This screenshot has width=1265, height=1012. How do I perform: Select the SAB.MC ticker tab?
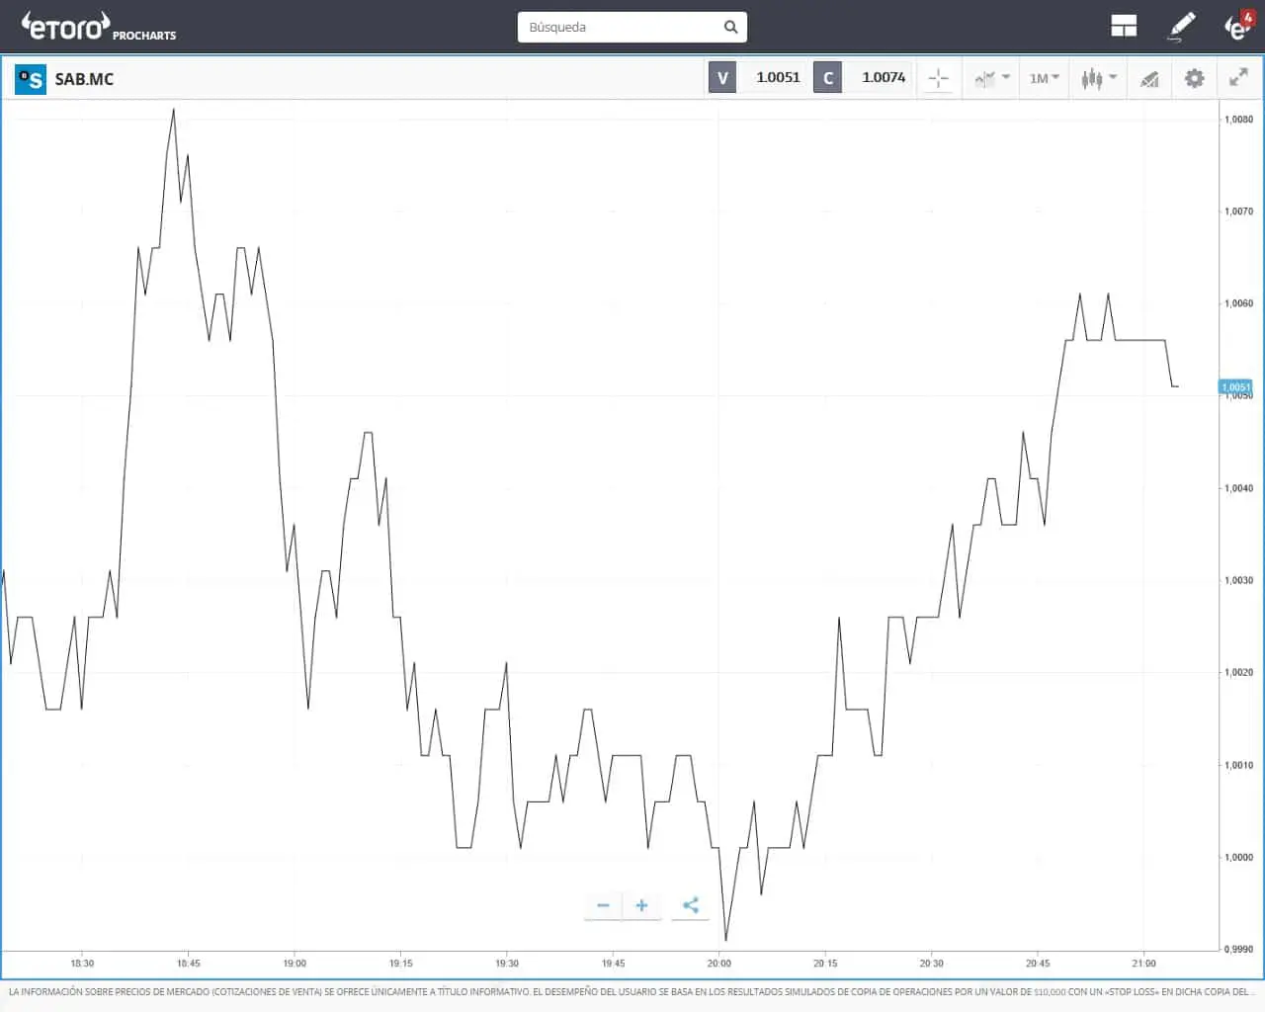pyautogui.click(x=86, y=79)
